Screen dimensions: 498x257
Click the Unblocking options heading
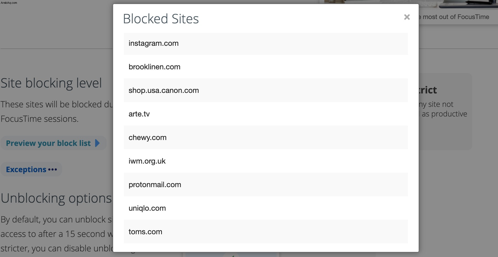[x=56, y=198]
